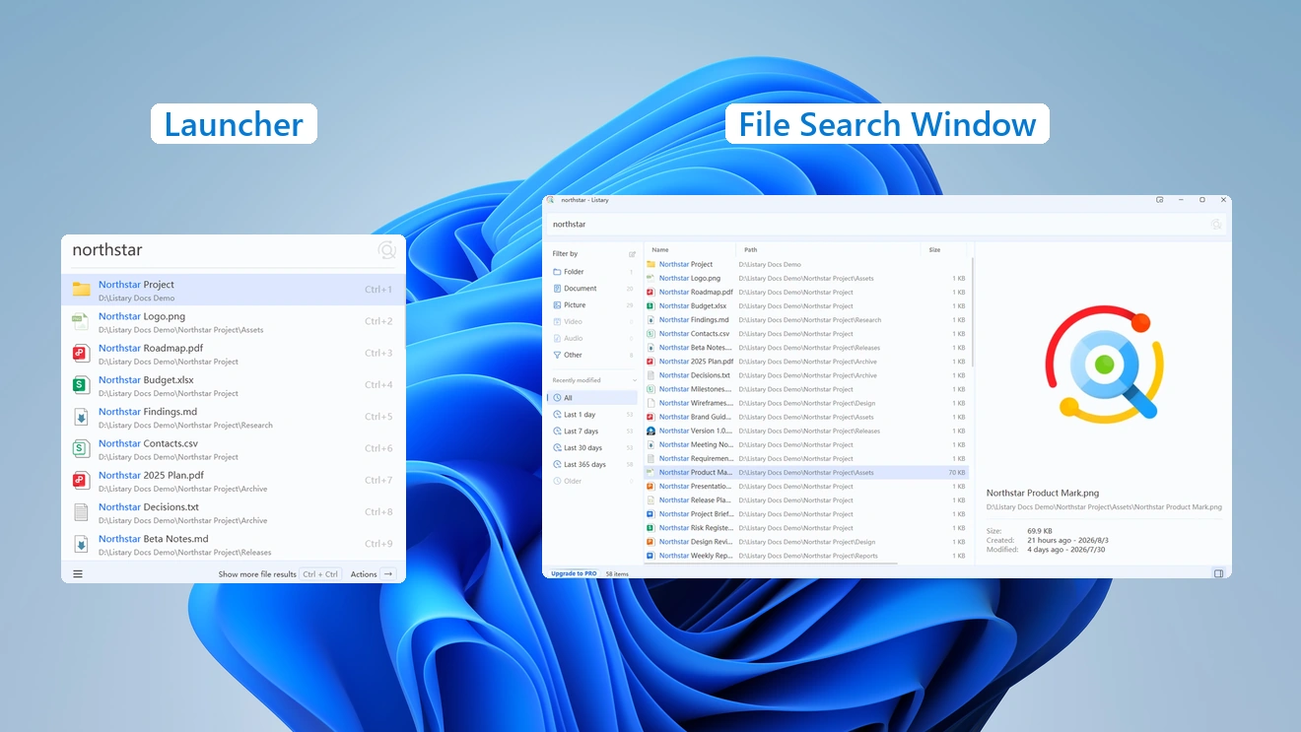Click the edit filters icon beside Filter by
This screenshot has height=732, width=1301.
(633, 254)
